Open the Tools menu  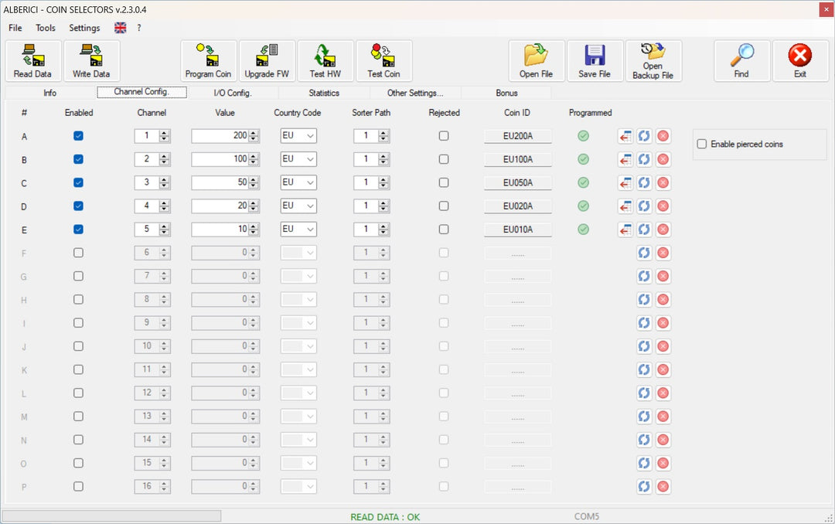point(46,28)
